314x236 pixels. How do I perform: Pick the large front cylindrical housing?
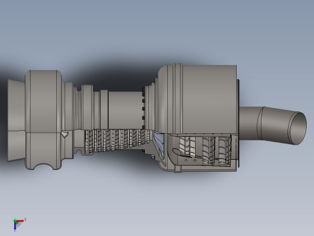[43, 120]
